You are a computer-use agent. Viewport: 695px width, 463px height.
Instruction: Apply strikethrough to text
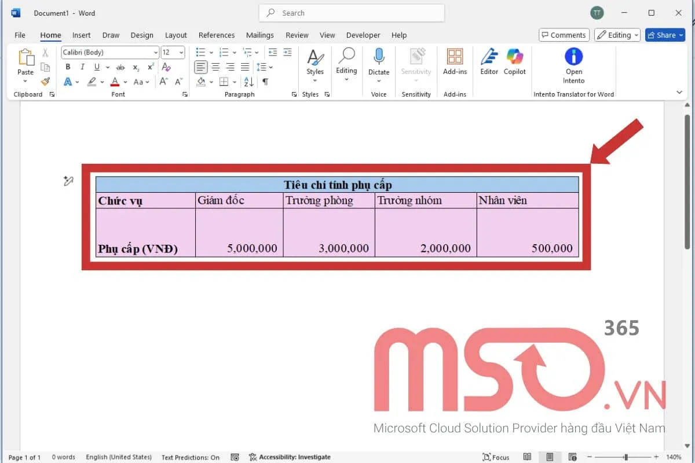120,67
